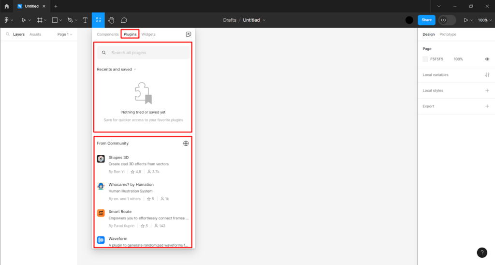Open the Whocares? by Humation plugin icon
Screen dimensions: 495x265
tap(101, 186)
